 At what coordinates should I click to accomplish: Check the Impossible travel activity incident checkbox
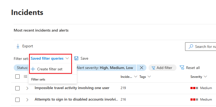click(17, 88)
